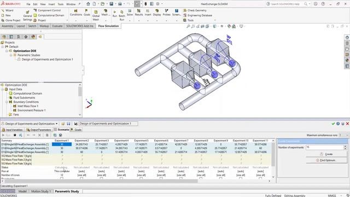The height and width of the screenshot is (197, 350).
Task: Click the Run solver button
Action: click(115, 14)
